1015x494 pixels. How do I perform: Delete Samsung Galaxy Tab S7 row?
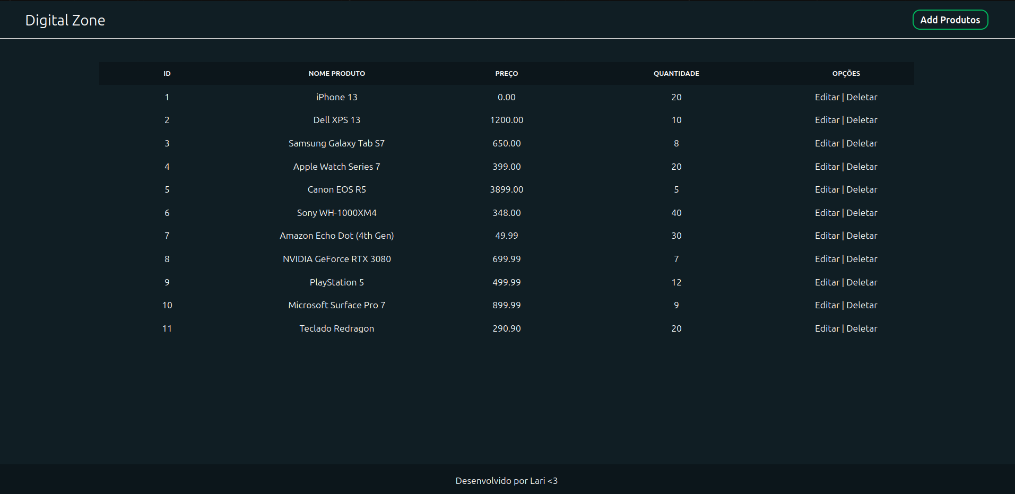[x=862, y=143]
